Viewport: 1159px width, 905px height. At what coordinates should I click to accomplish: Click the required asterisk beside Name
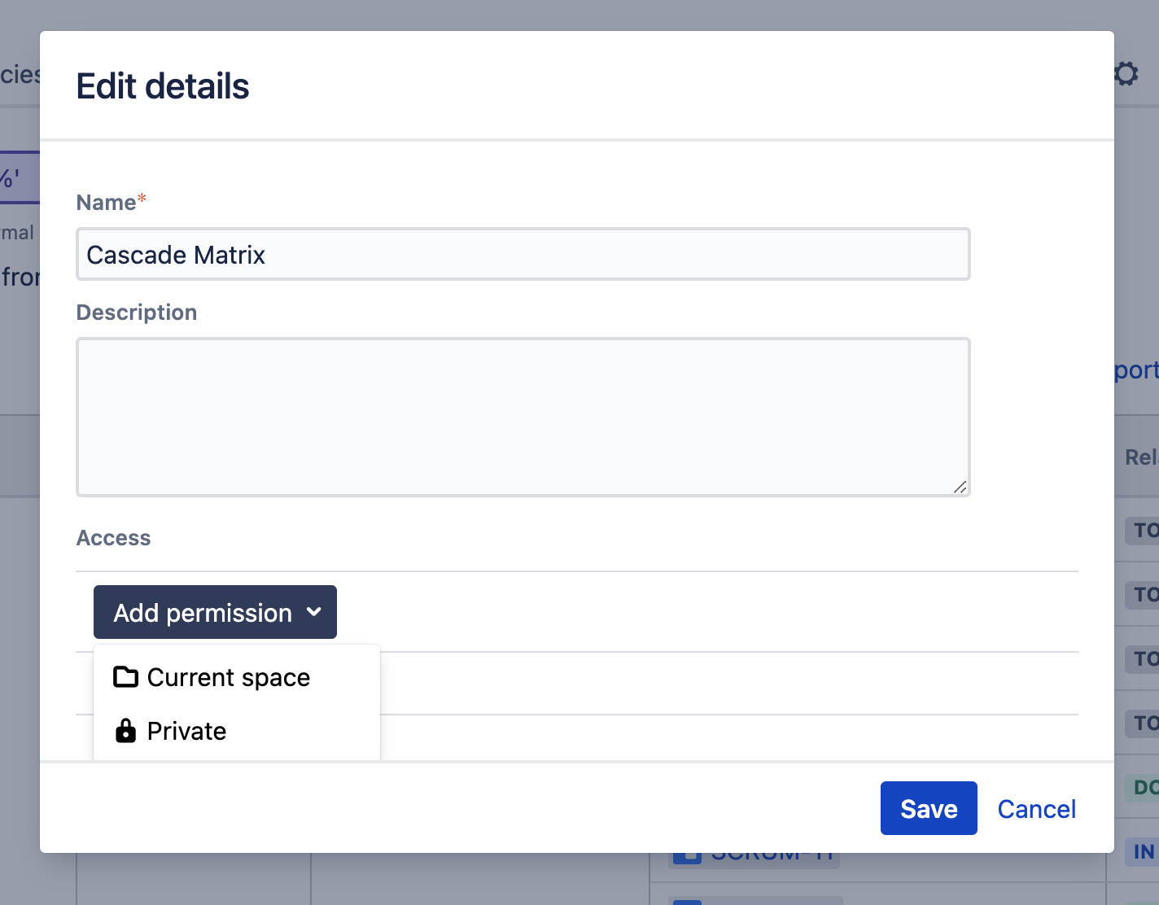142,198
